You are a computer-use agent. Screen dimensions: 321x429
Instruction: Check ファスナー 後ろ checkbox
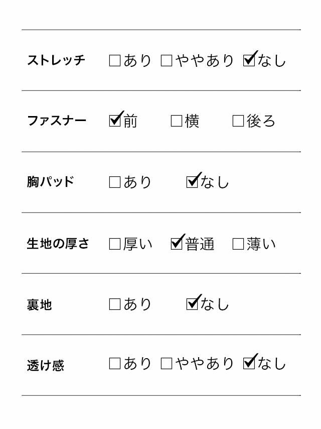[x=238, y=121]
